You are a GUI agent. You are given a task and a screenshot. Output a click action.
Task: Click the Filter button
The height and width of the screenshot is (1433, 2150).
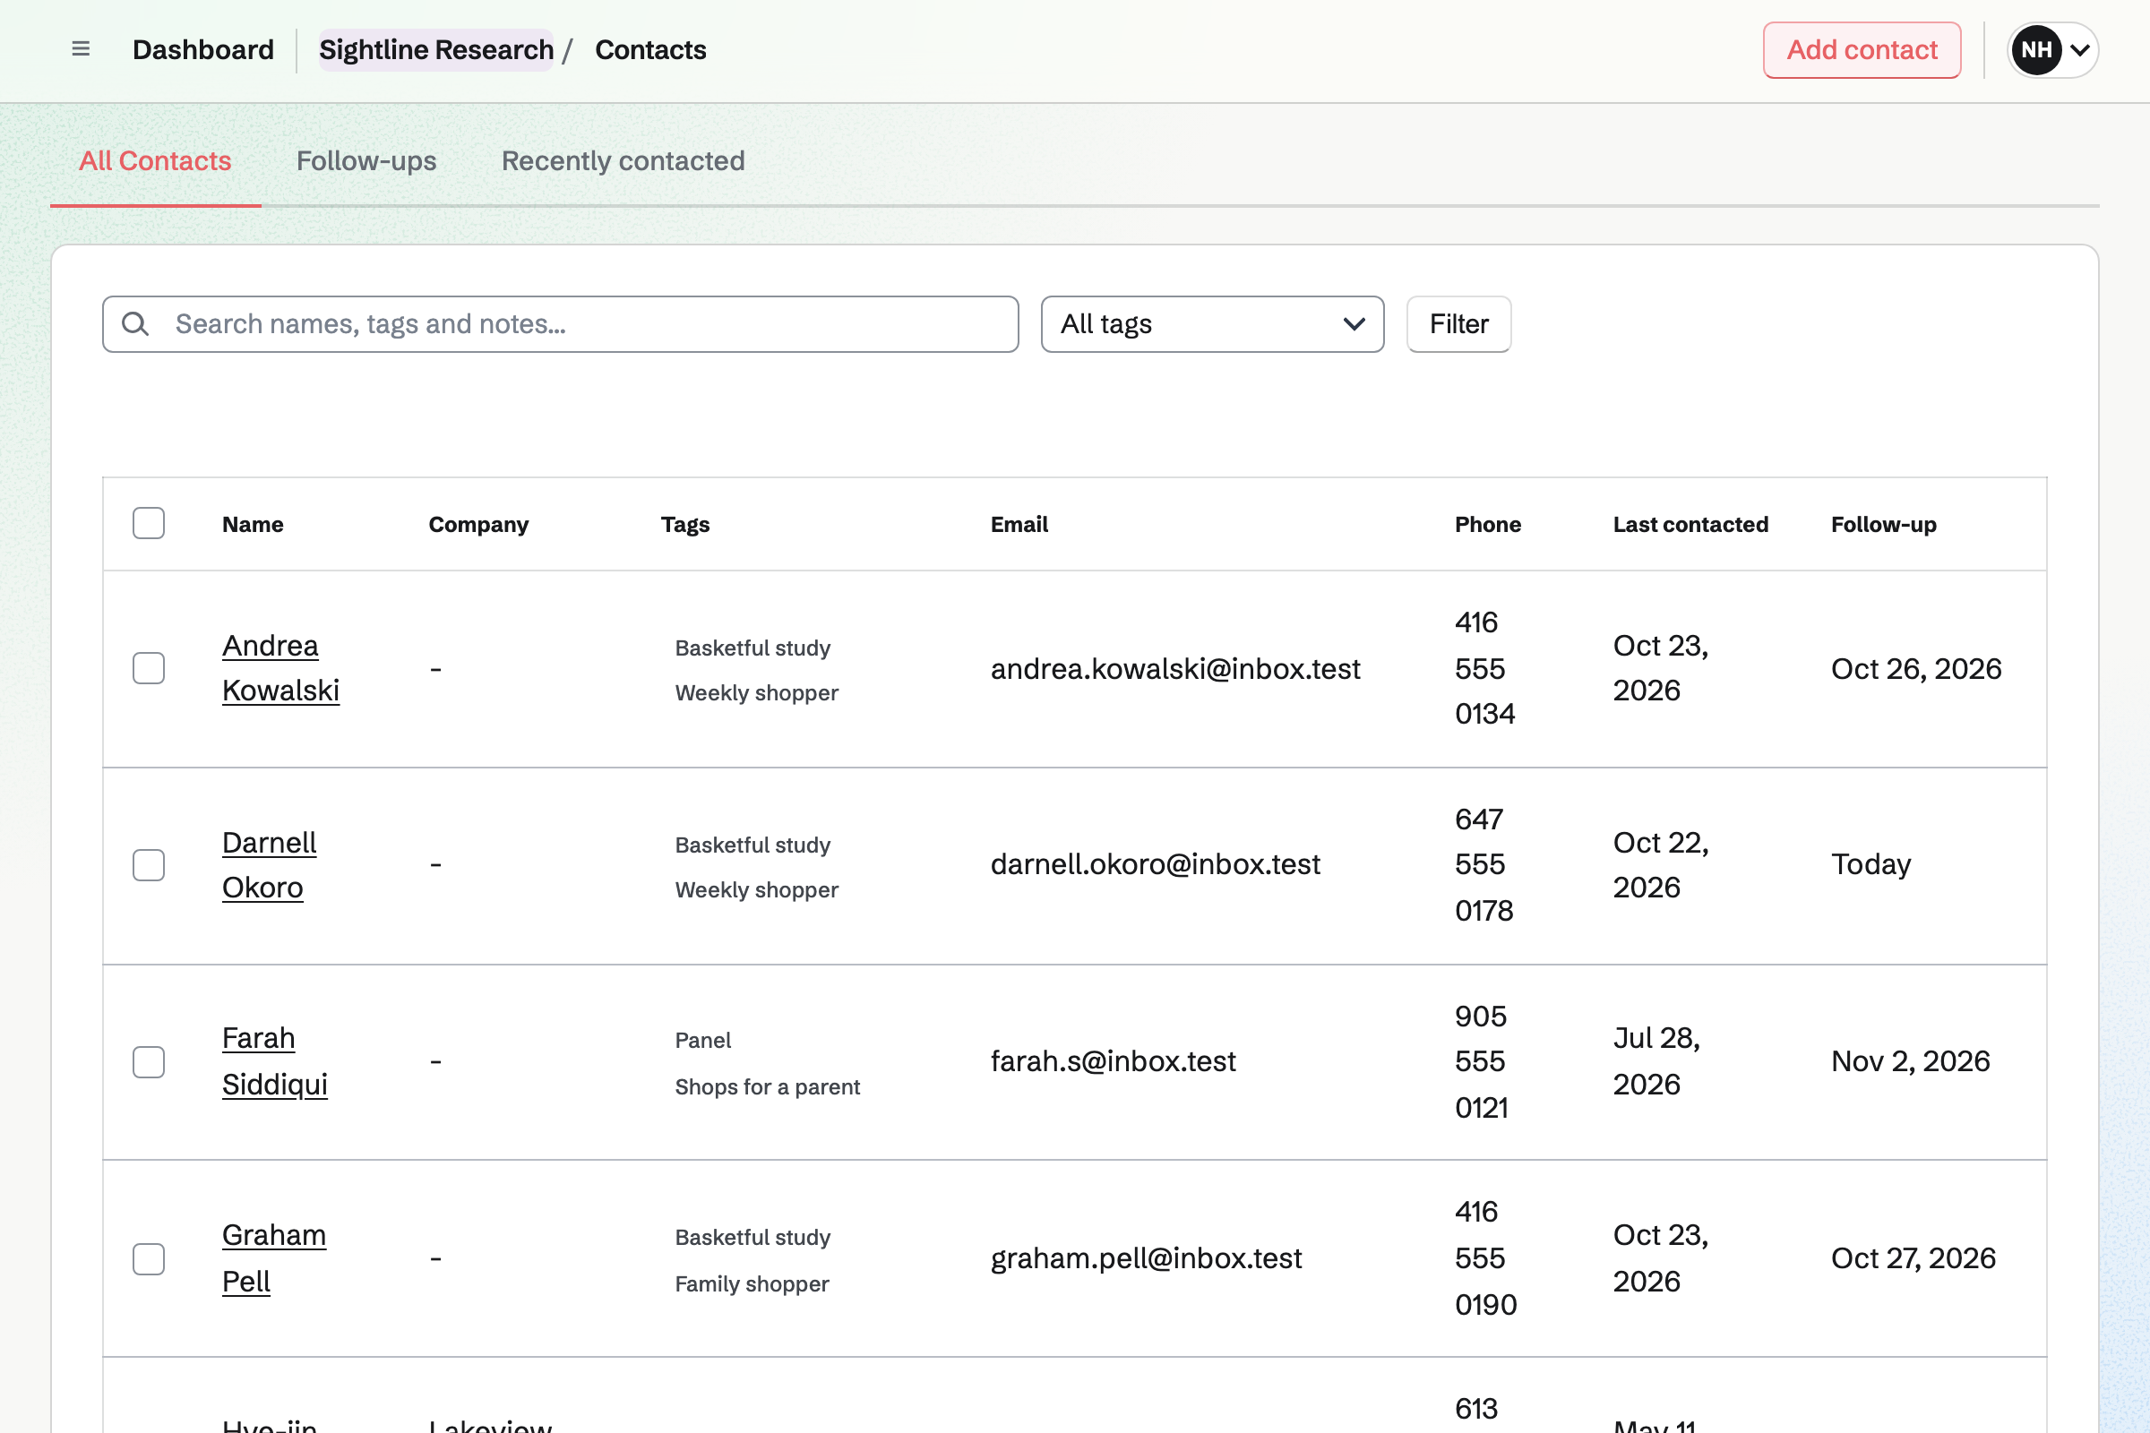tap(1459, 323)
